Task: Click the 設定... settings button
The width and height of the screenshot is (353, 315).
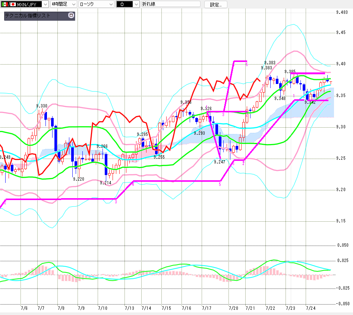Action: point(215,4)
